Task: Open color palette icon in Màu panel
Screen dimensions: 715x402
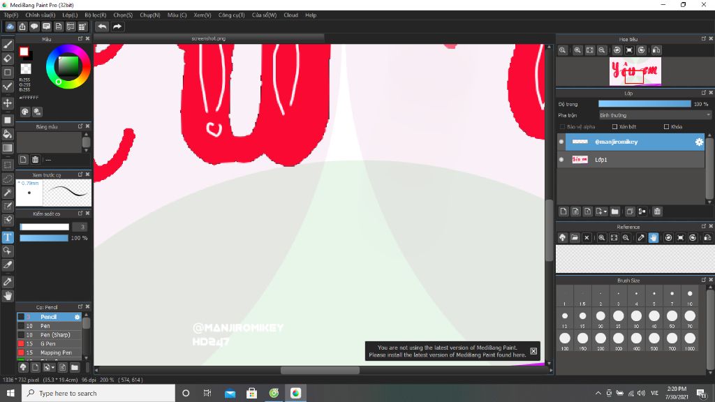Action: point(25,112)
